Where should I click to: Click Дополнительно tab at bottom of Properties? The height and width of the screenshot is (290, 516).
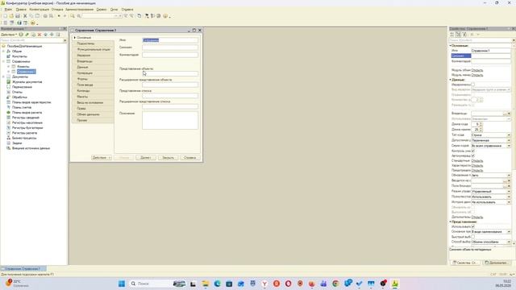(496, 263)
